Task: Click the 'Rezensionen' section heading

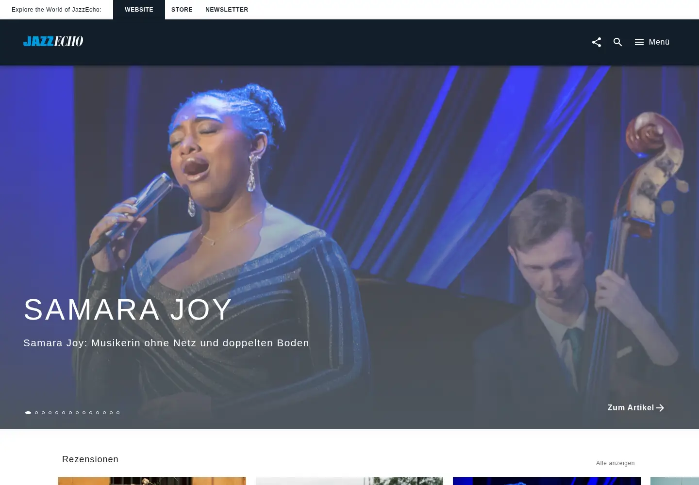Action: tap(90, 459)
